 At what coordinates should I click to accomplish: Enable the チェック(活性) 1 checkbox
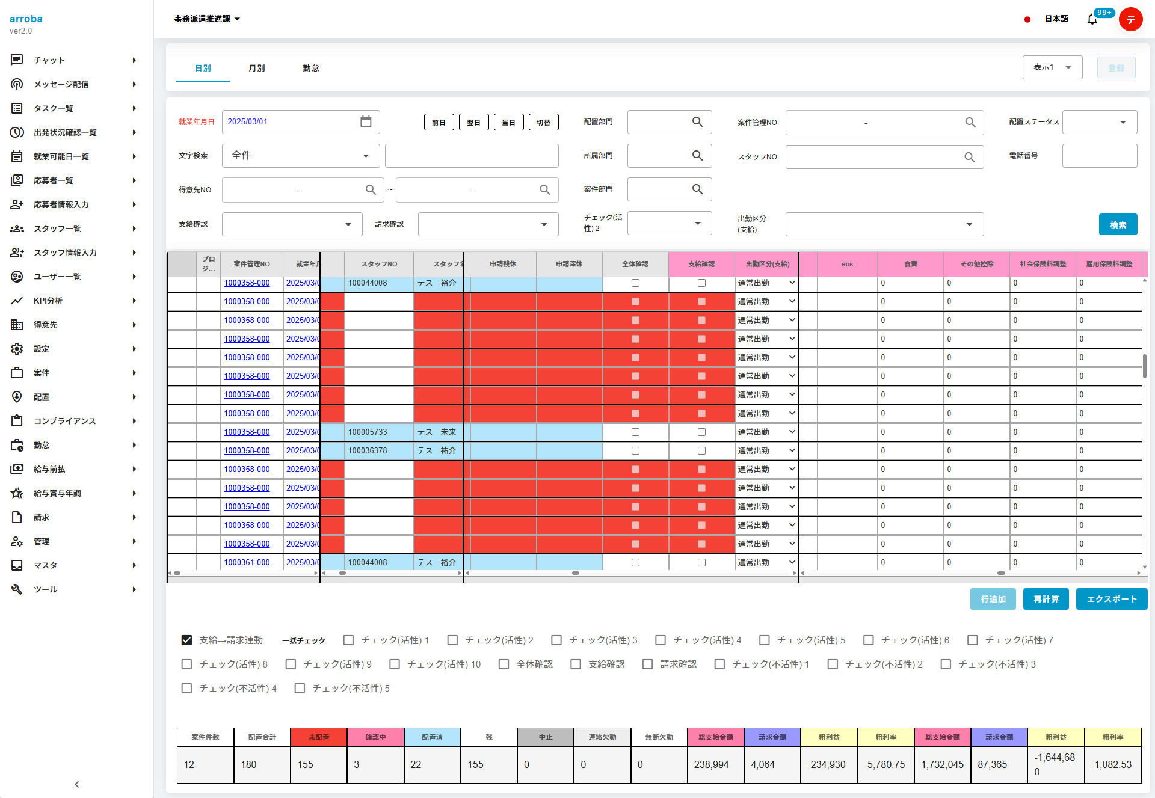(x=348, y=640)
